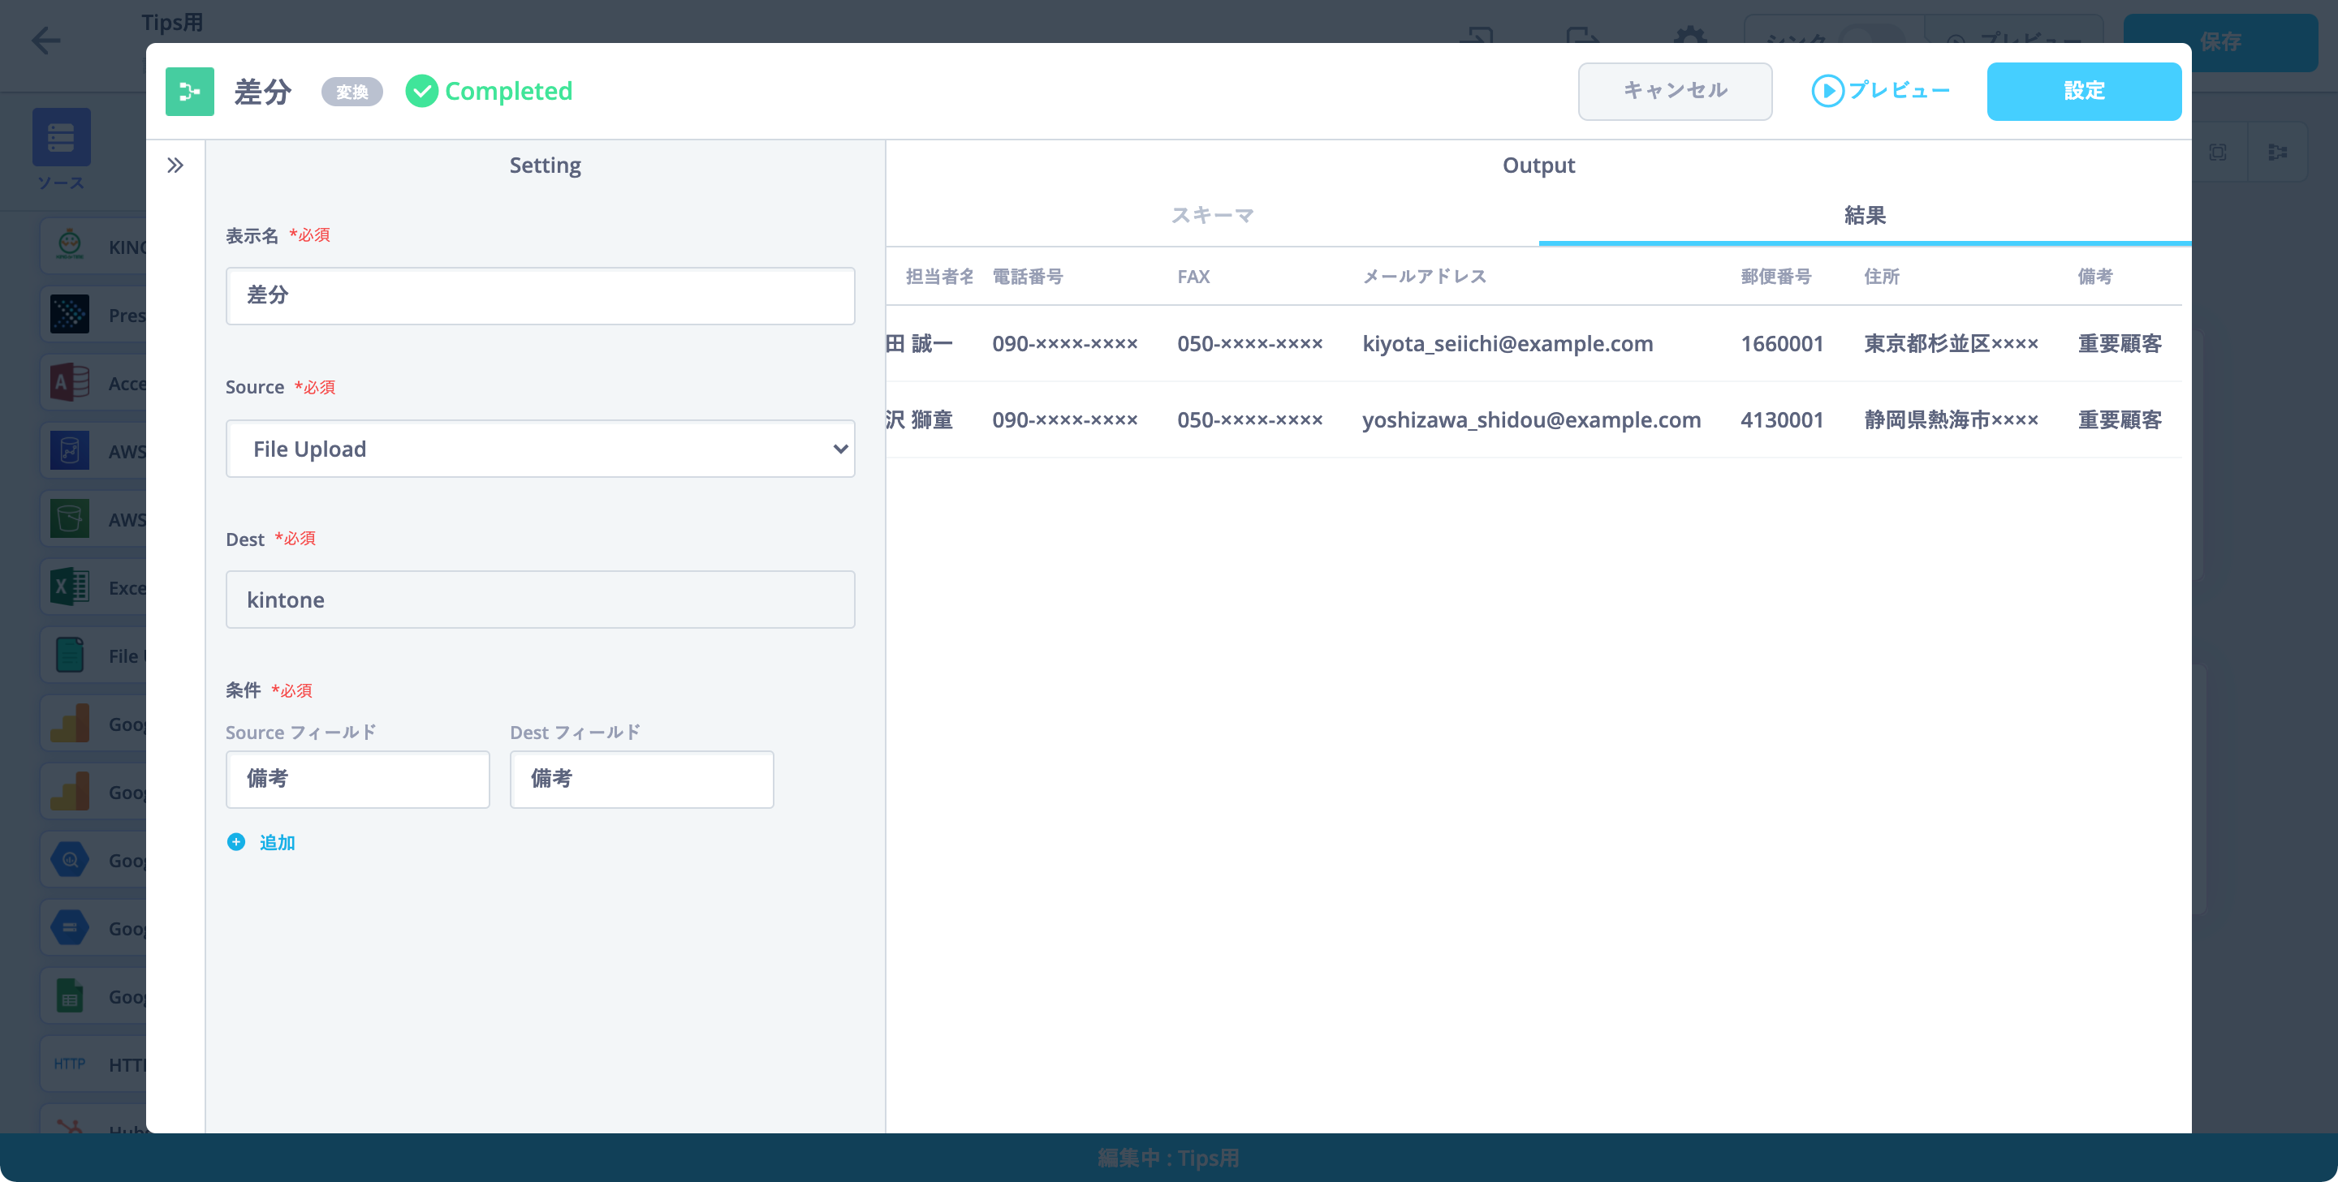Click the plus icon beside 追加
Screen dimensions: 2338x1182
(236, 842)
